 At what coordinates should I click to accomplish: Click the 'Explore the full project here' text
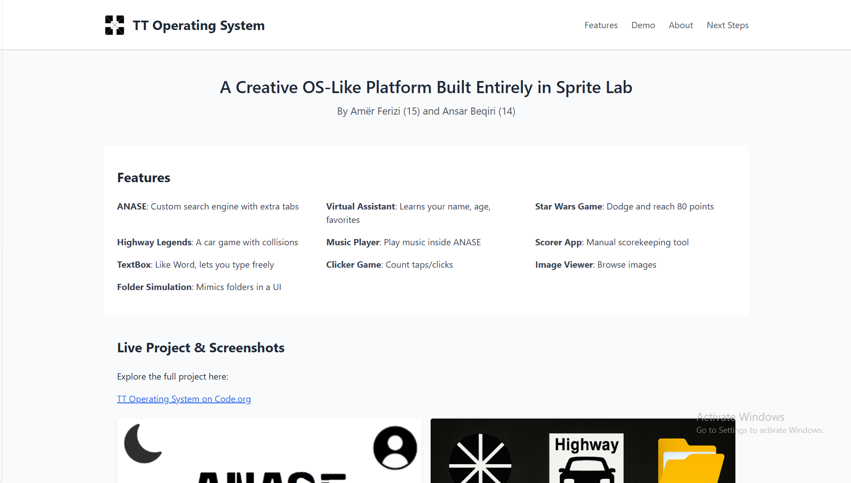tap(173, 376)
